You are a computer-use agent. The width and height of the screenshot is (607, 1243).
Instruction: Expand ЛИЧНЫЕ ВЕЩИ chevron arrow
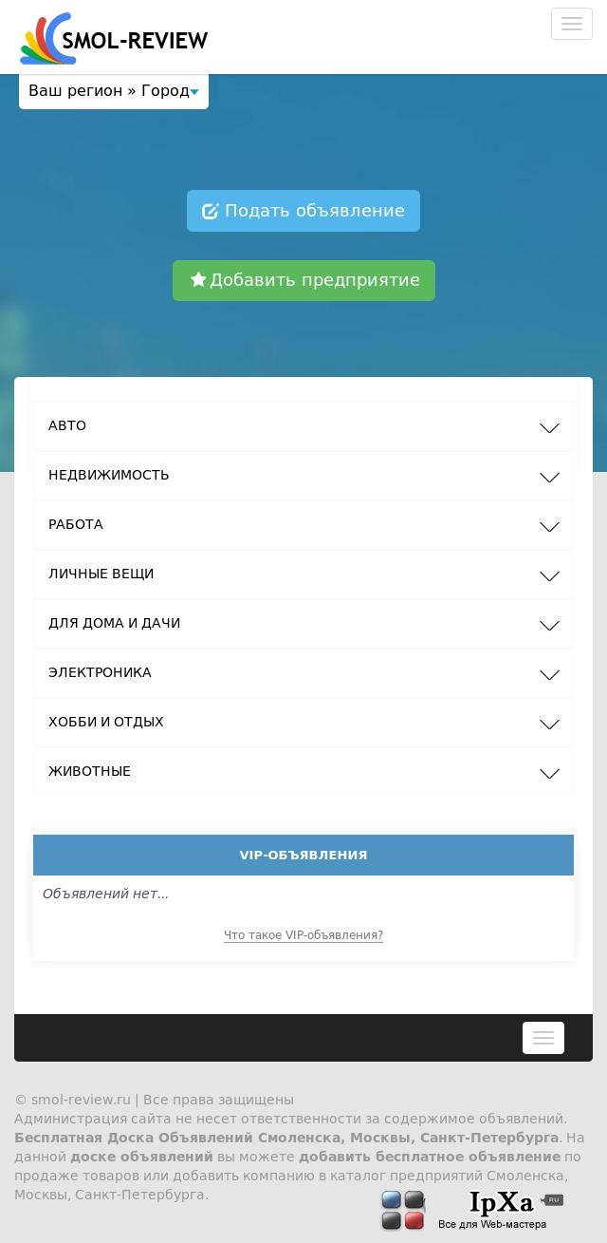coord(549,576)
